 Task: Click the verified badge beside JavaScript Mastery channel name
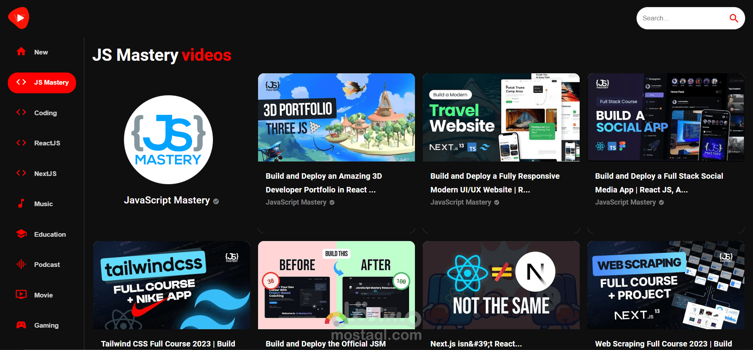[216, 201]
